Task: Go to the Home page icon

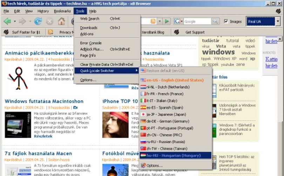Action: point(61,21)
